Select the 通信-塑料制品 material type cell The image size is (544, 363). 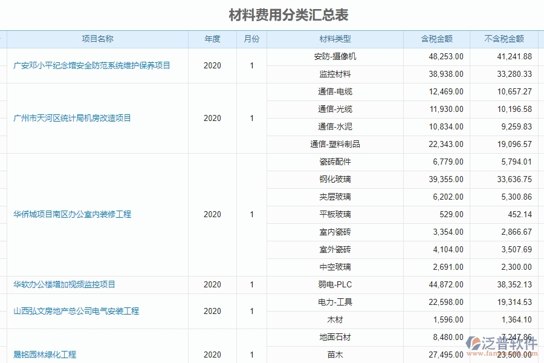[x=334, y=144]
